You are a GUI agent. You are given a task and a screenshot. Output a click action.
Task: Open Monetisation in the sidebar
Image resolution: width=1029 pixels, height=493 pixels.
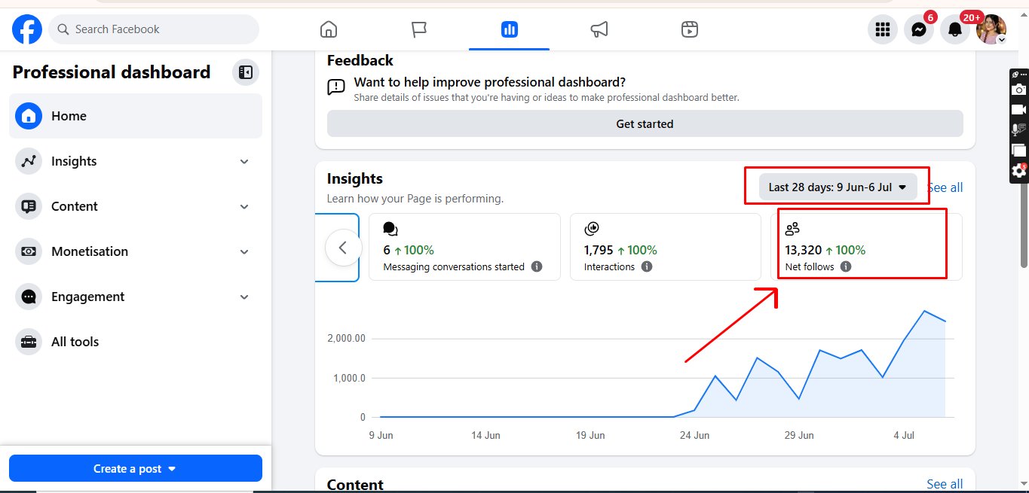(x=136, y=251)
